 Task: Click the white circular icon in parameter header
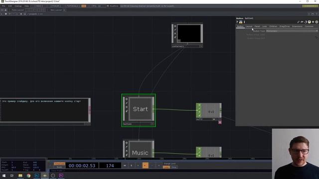click(x=309, y=22)
